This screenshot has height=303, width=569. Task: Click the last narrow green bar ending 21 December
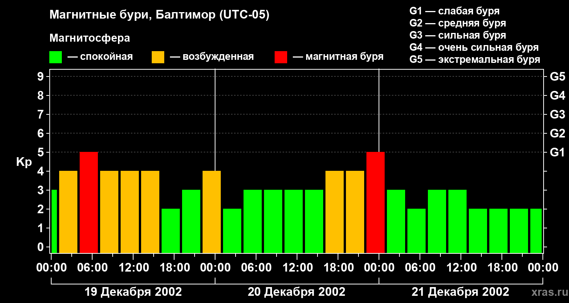(536, 231)
